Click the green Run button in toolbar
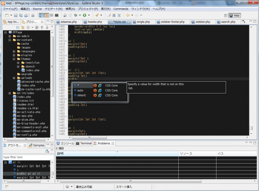 84,15
